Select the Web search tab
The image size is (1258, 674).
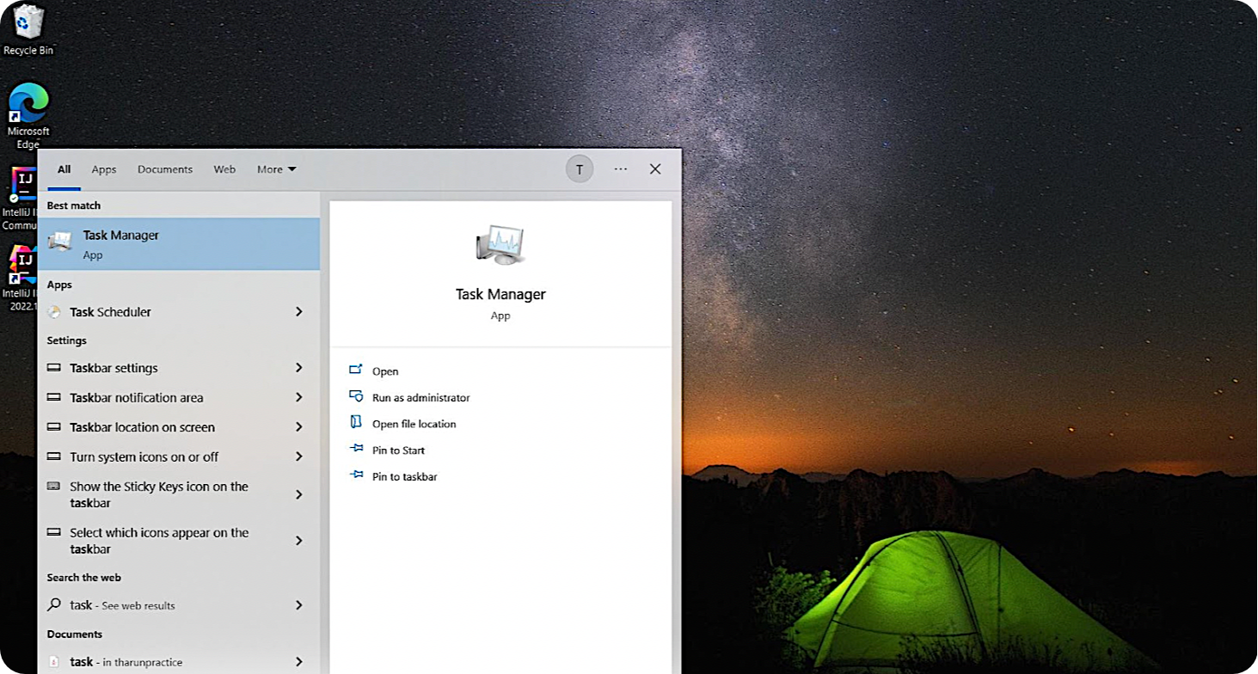tap(224, 169)
